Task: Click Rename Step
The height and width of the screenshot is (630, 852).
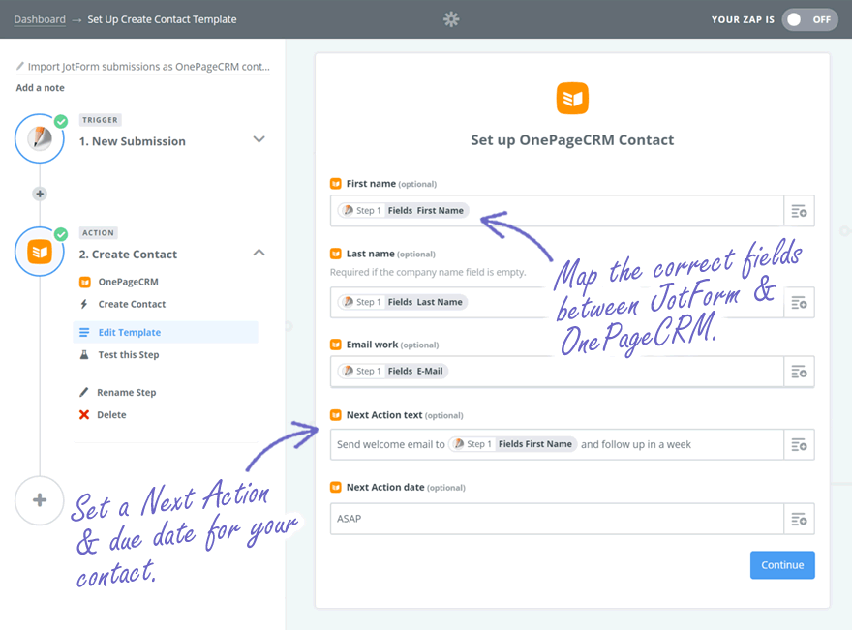Action: (x=127, y=392)
